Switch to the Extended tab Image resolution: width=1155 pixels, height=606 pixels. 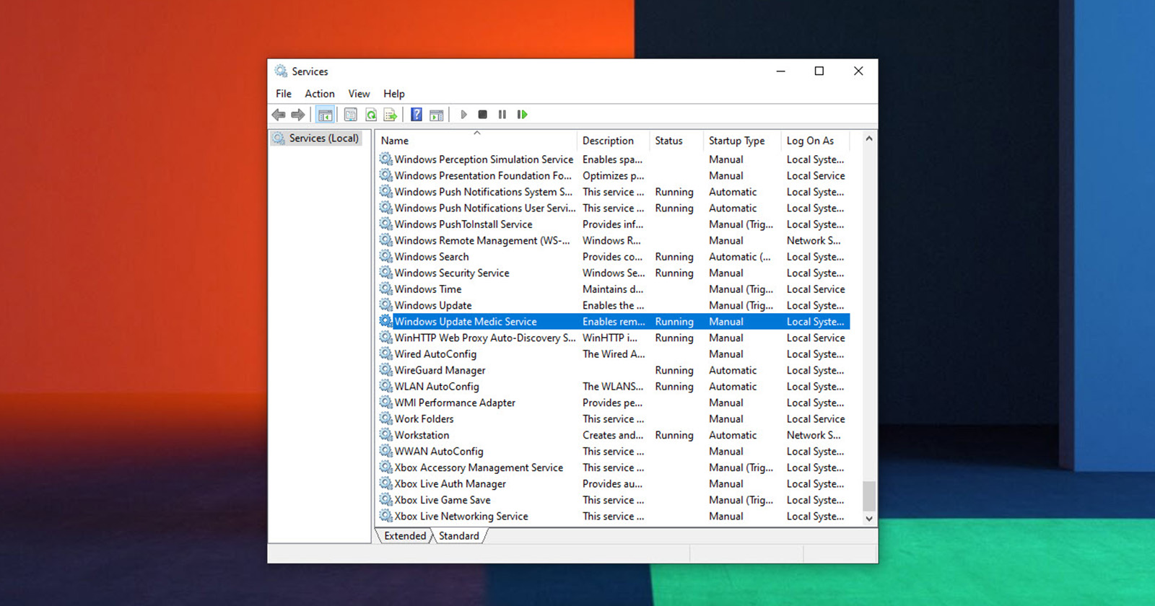click(x=405, y=536)
